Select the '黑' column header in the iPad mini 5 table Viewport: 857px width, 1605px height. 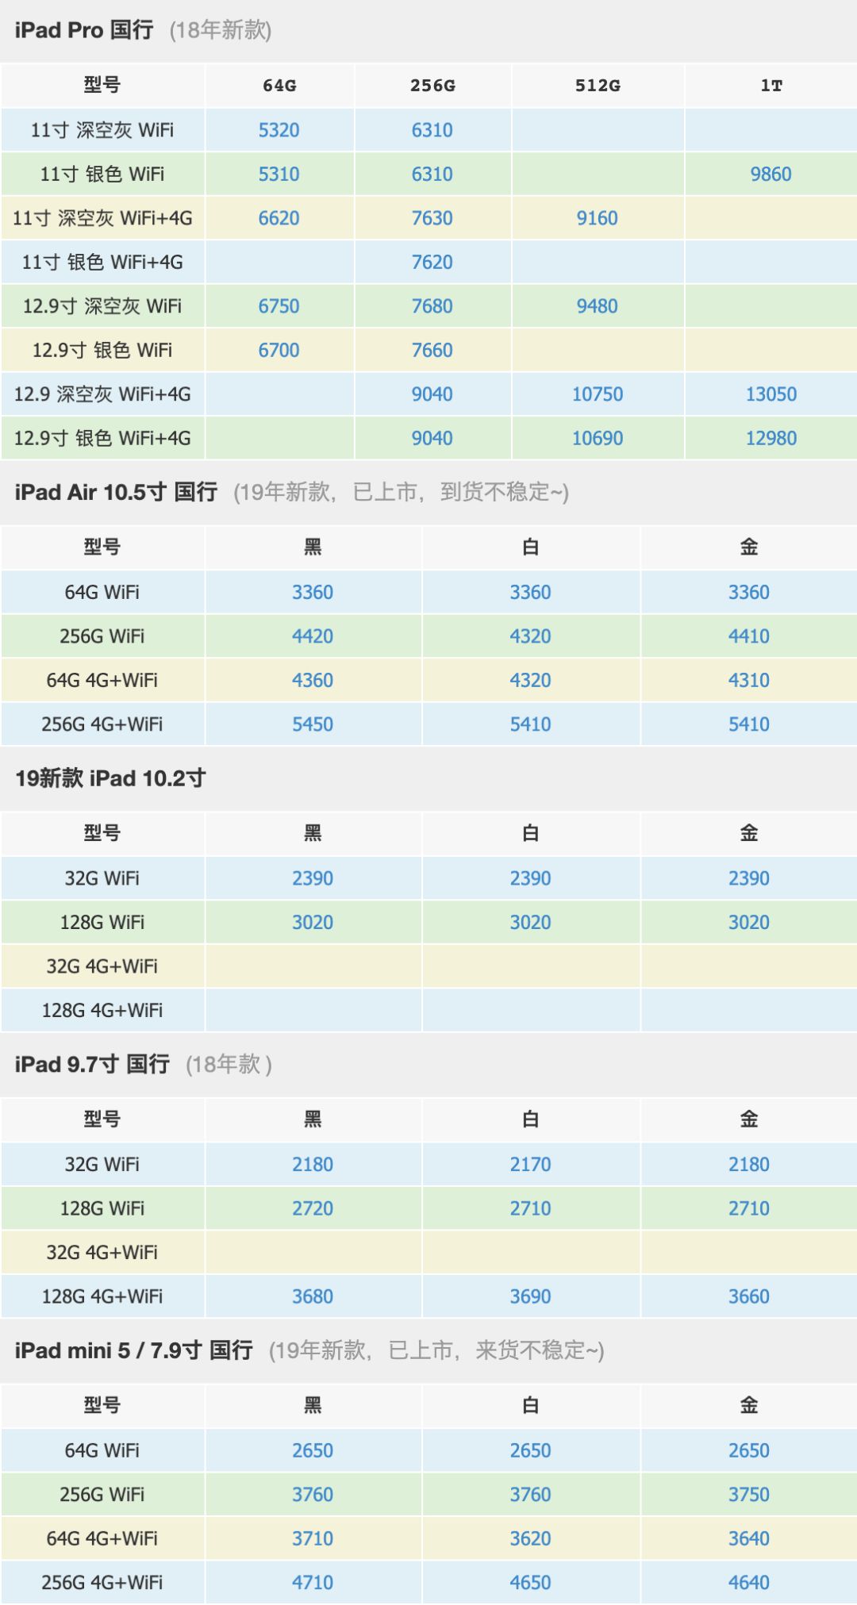coord(313,1407)
